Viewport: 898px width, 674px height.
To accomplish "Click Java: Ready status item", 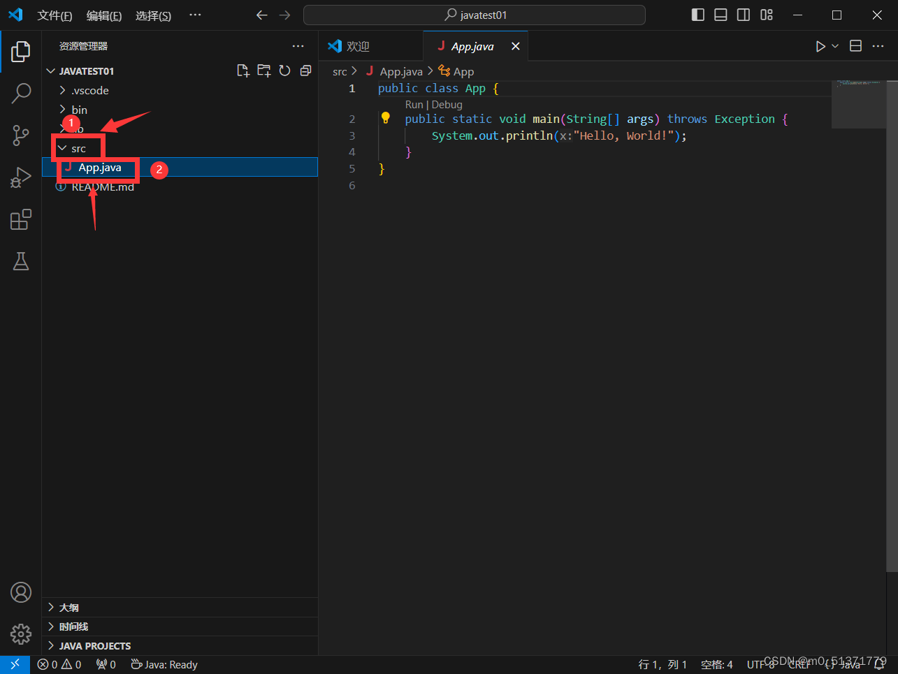I will point(164,665).
